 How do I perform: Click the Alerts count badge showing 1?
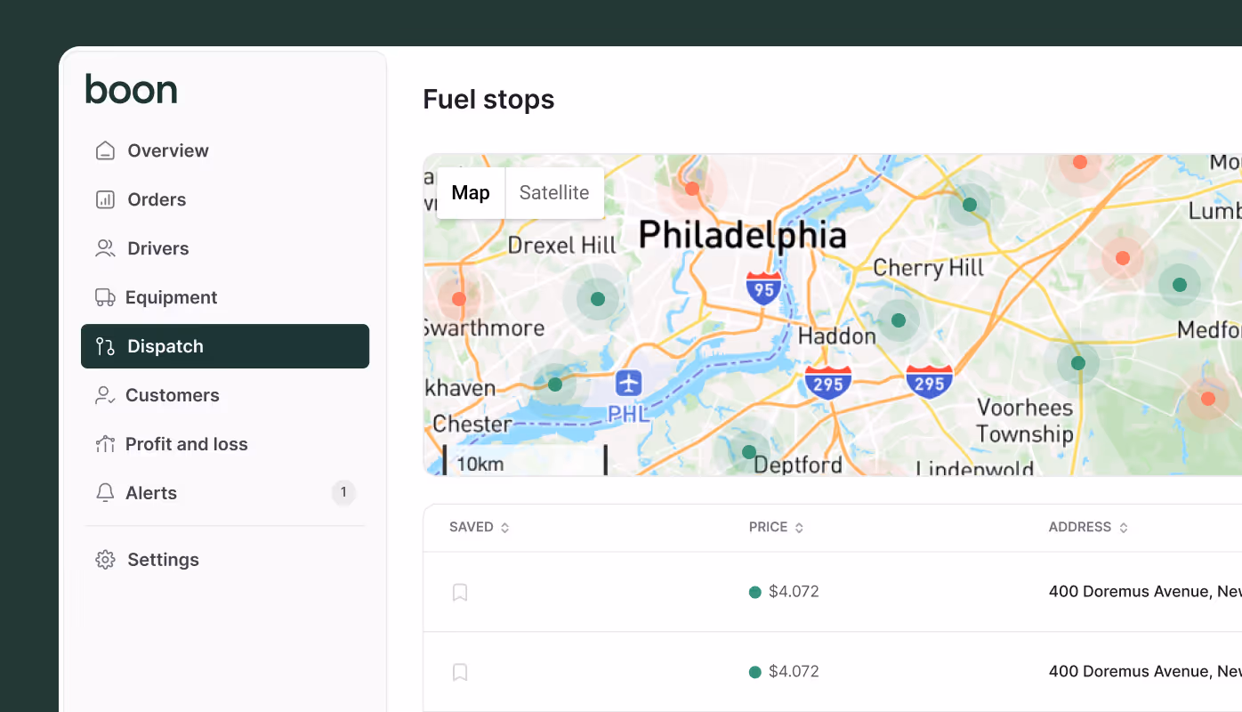(x=343, y=492)
